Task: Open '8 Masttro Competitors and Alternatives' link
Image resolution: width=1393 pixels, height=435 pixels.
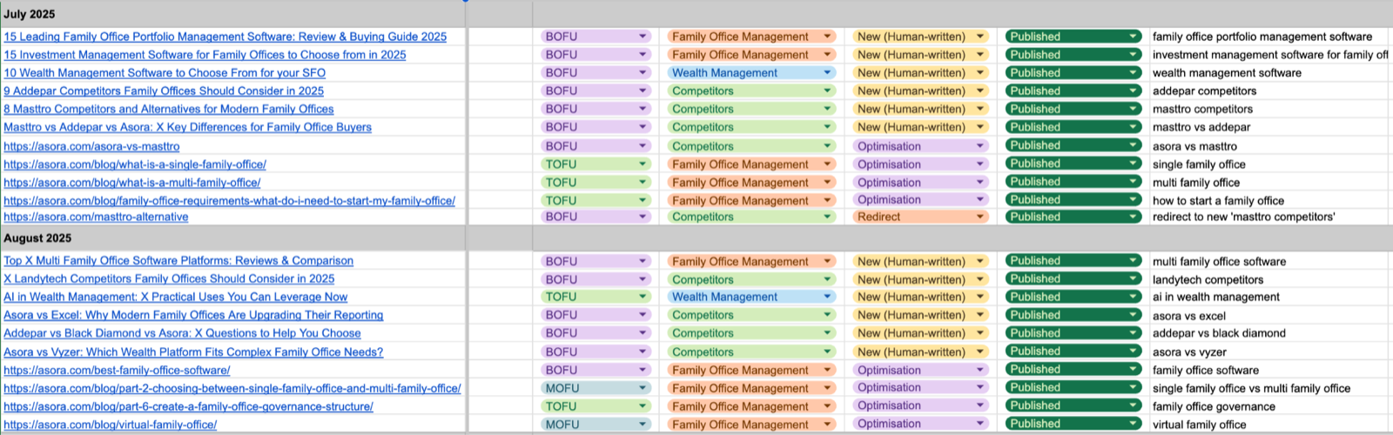Action: point(169,109)
